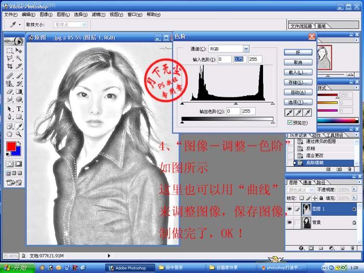The width and height of the screenshot is (364, 273).
Task: Select the Rectangular Marquee tool
Action: 10,50
